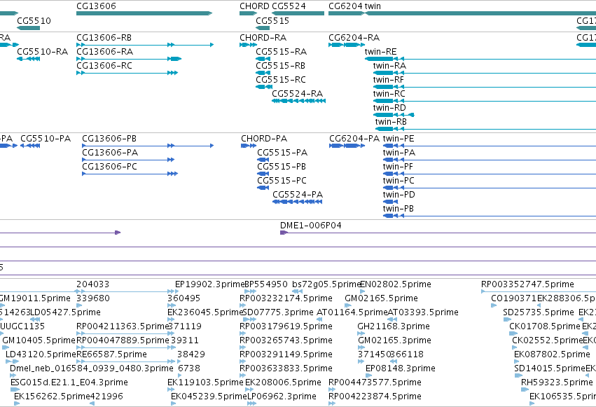Select protein CG13606-PB
596x407 pixels.
click(109, 139)
